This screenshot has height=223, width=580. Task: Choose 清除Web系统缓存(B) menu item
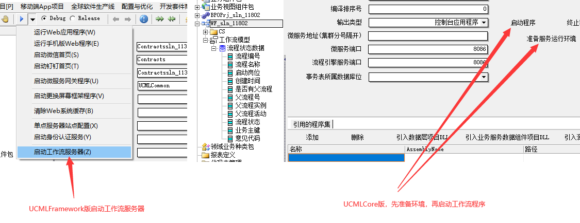[x=74, y=111]
